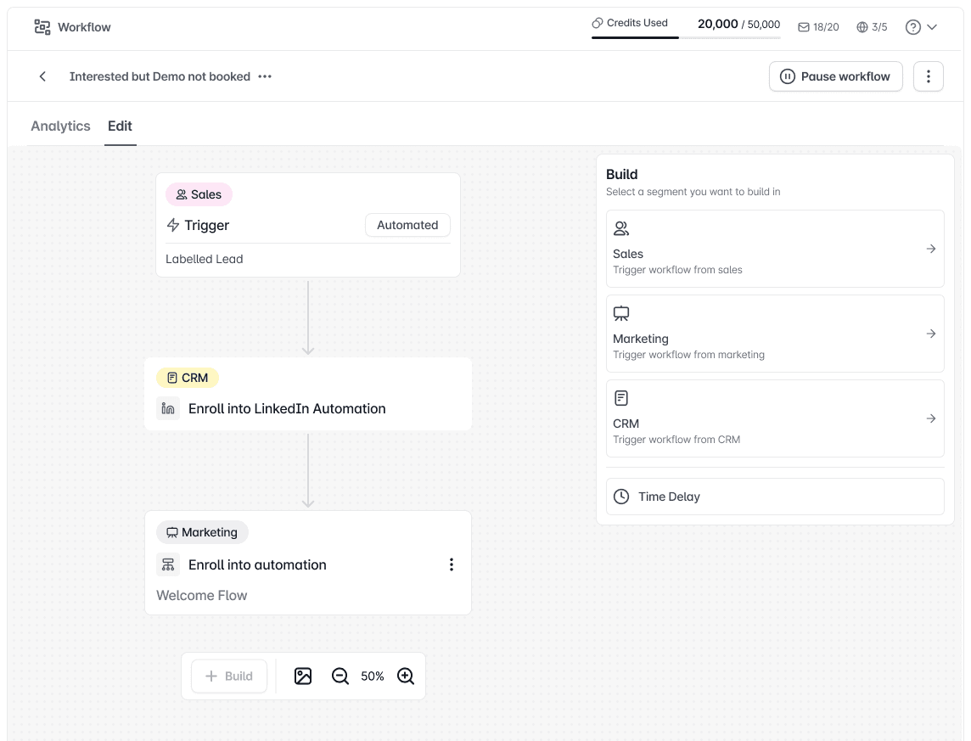971x741 pixels.
Task: Click the Credits Used progress bar
Action: click(686, 37)
